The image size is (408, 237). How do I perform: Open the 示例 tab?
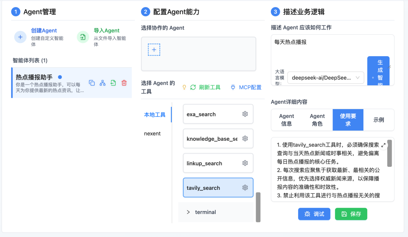click(x=379, y=120)
